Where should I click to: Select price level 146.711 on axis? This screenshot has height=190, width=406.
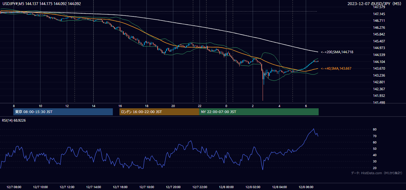[x=379, y=21]
